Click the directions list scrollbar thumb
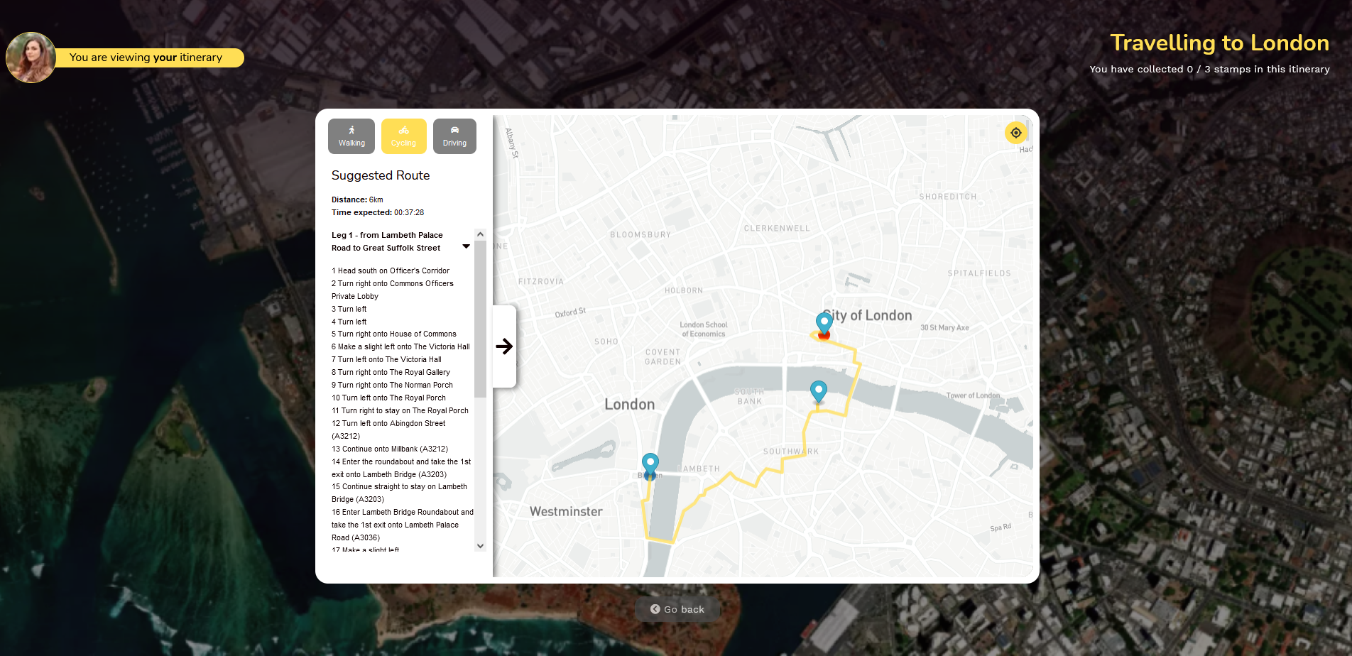1352x656 pixels. 480,319
